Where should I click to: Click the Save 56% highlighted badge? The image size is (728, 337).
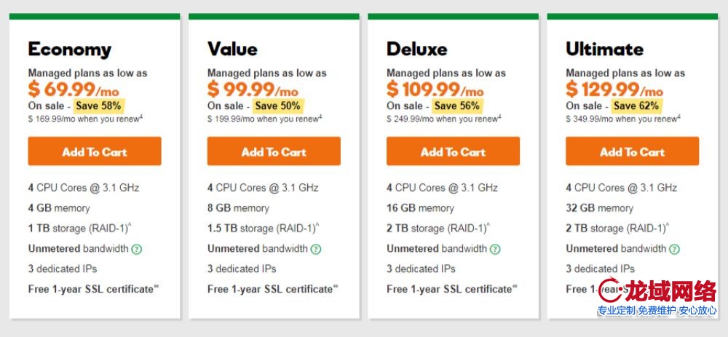(456, 106)
